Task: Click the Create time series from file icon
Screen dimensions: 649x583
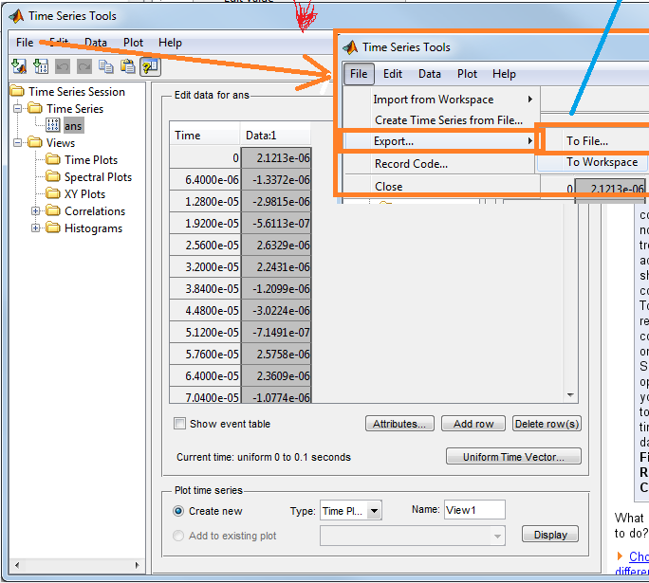Action: click(41, 66)
